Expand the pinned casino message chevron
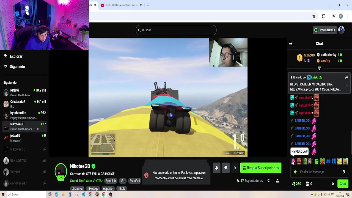The image size is (352, 198). coord(346,86)
